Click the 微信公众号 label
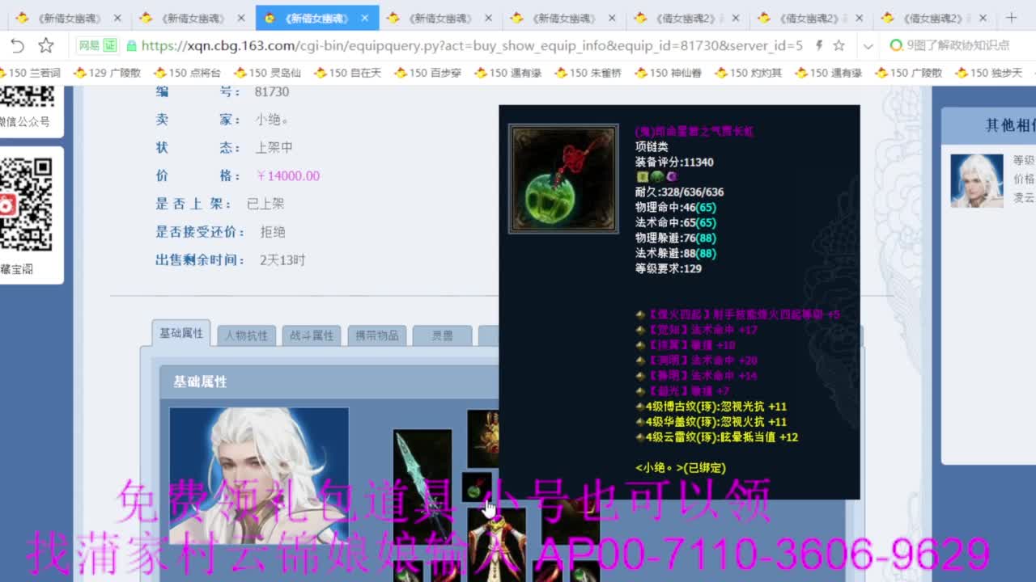 coord(24,122)
